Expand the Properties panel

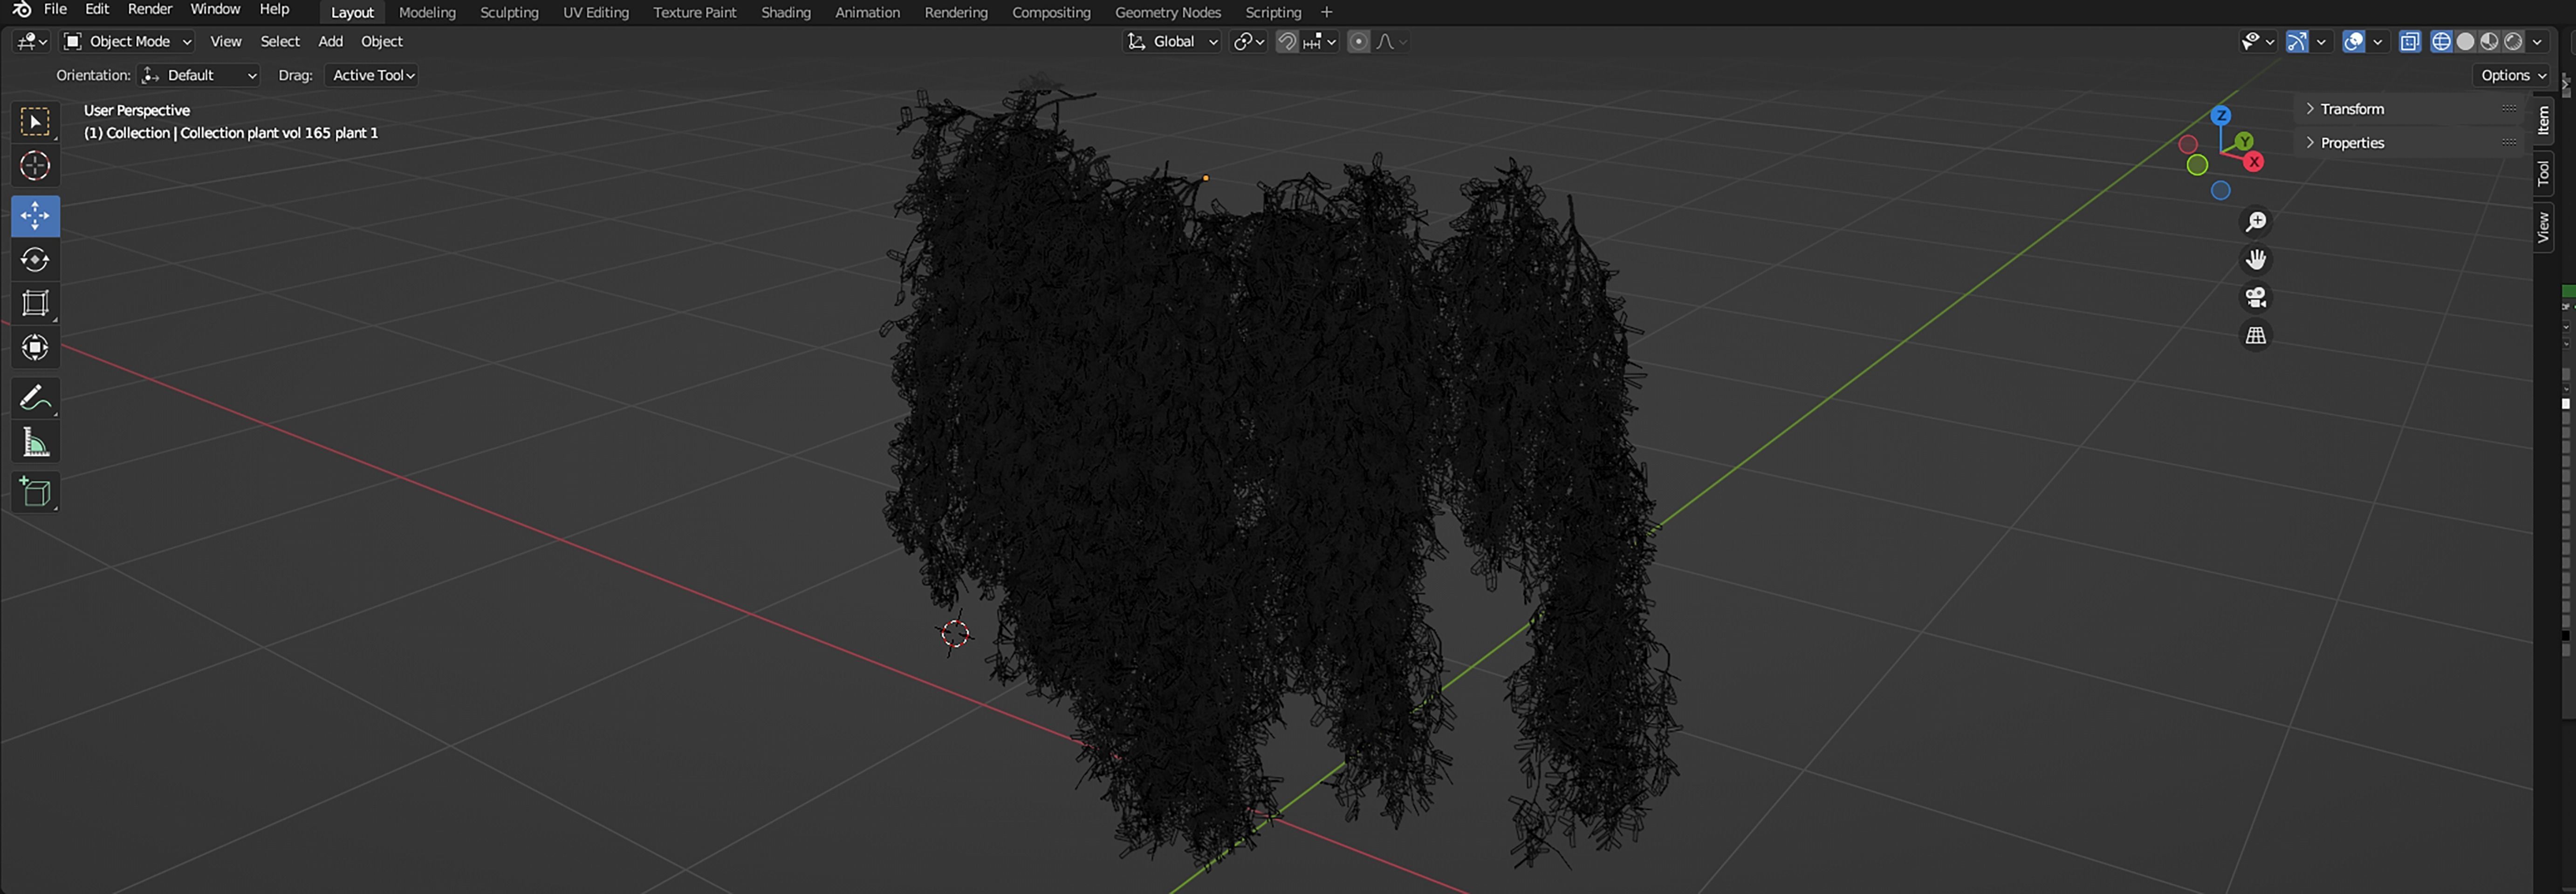point(2352,143)
